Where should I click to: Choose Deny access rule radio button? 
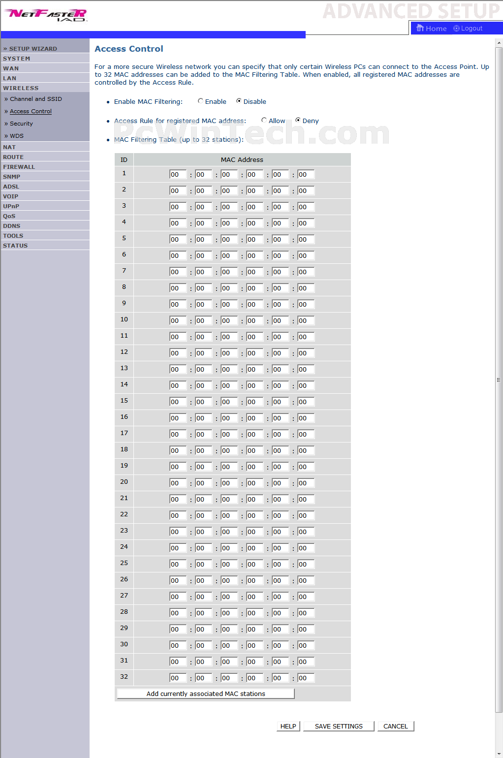click(298, 120)
